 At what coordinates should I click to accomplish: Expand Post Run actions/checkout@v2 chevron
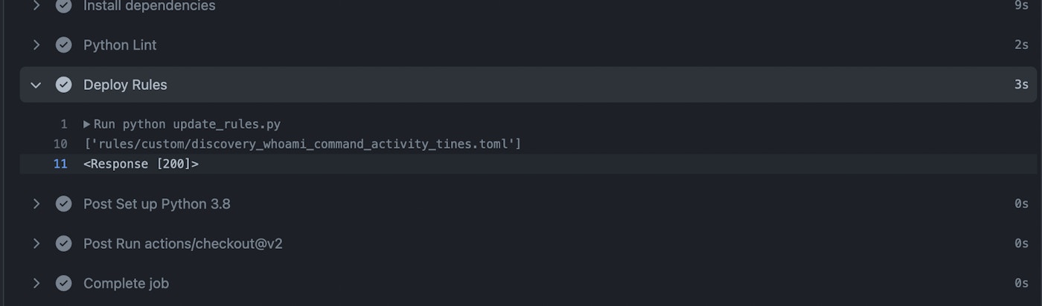36,244
